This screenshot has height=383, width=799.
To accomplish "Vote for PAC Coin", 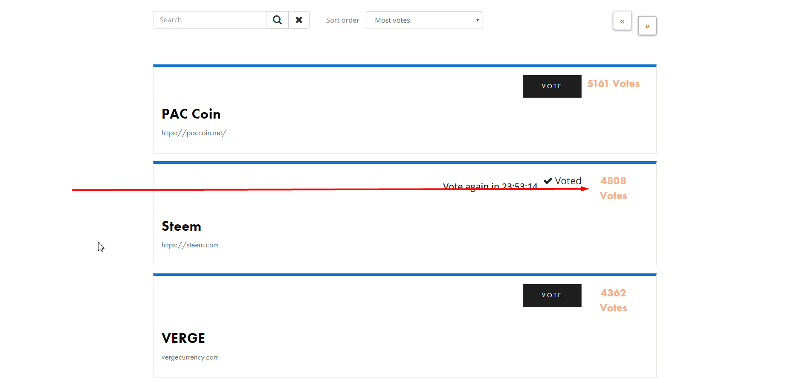I will [x=552, y=86].
